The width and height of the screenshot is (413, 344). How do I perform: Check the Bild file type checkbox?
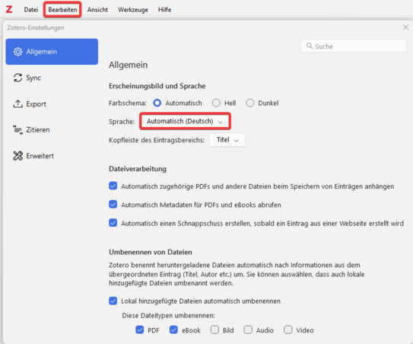(214, 330)
